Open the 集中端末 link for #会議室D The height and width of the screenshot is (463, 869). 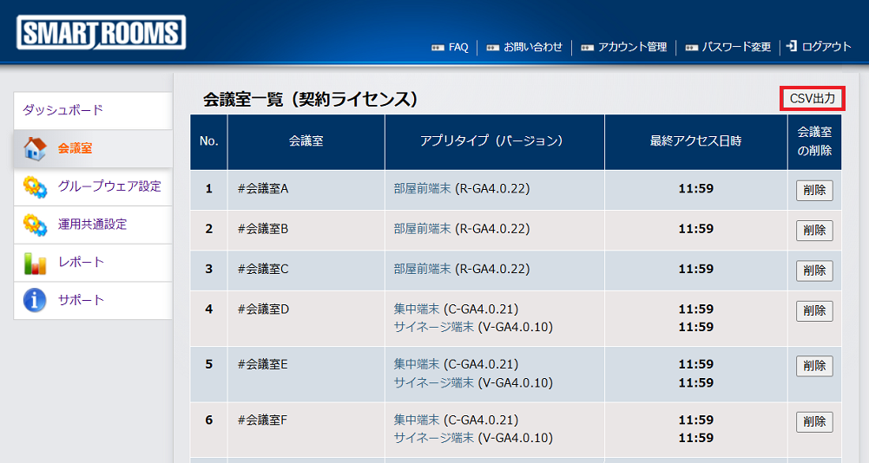tap(417, 309)
